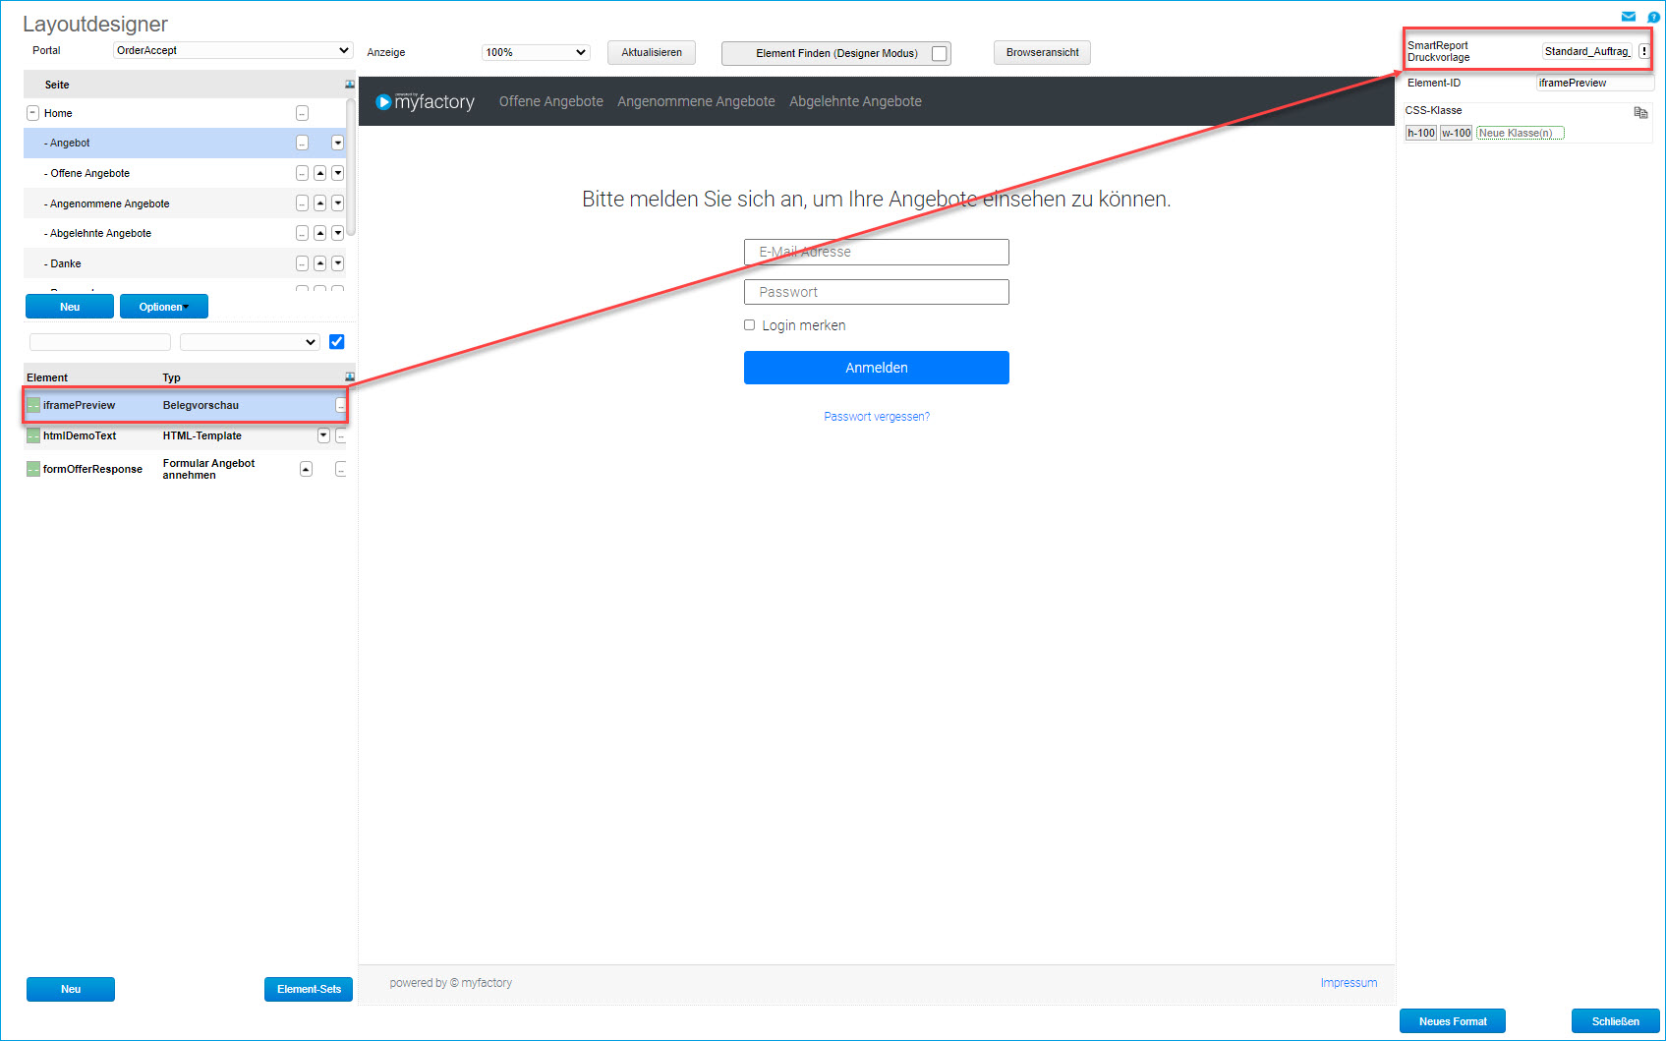The height and width of the screenshot is (1041, 1666).
Task: Toggle Element Finden Designer Modus checkbox
Action: click(940, 53)
